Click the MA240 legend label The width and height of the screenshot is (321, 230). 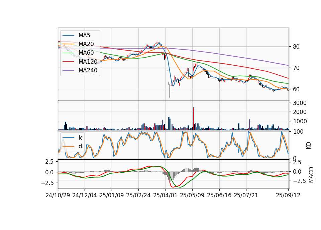coord(88,70)
